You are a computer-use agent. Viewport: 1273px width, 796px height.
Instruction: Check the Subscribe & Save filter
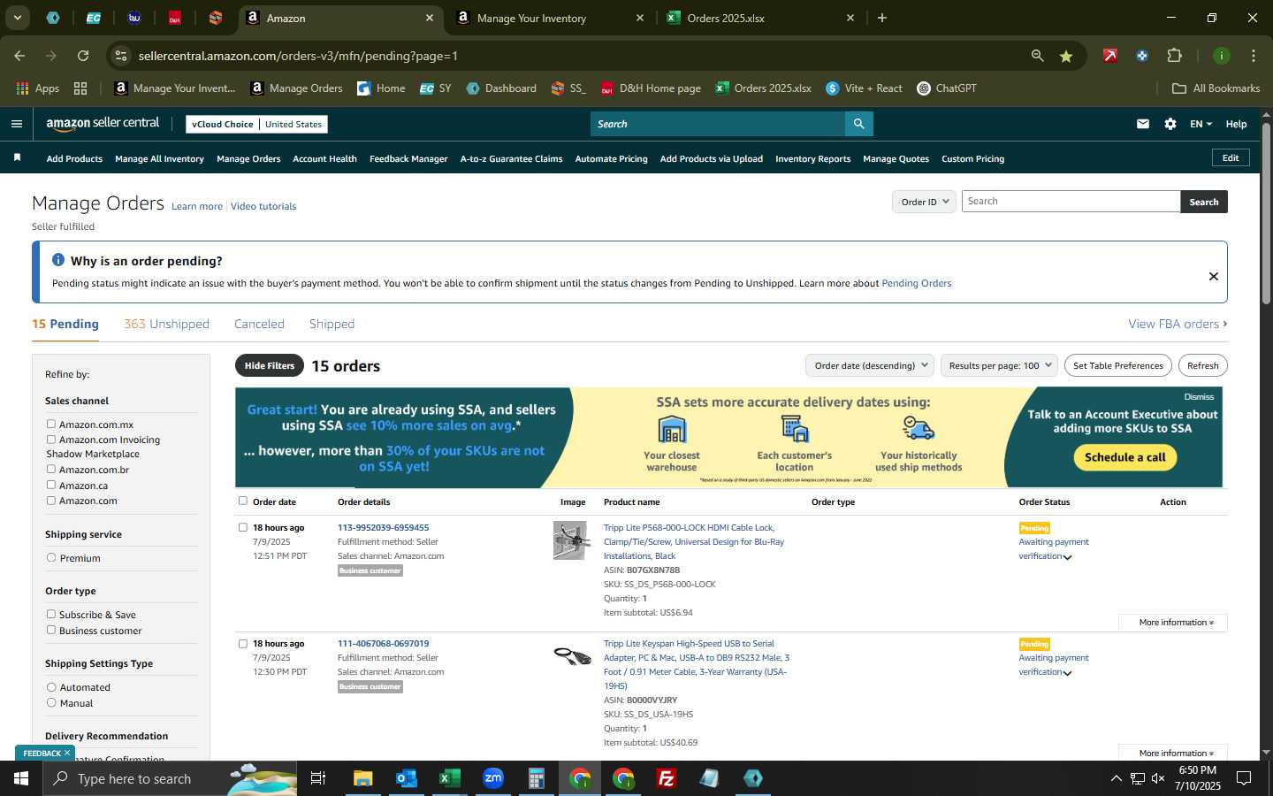coord(51,614)
